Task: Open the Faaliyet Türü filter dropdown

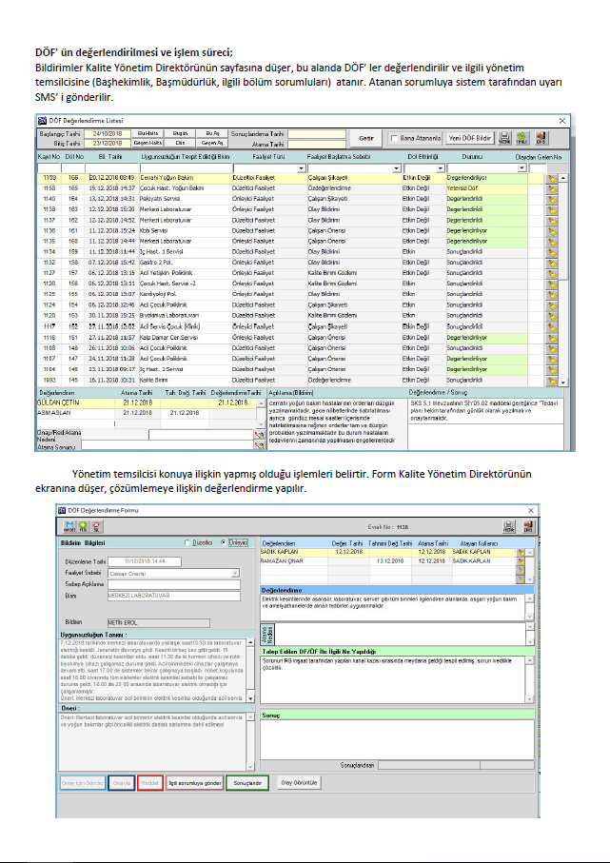Action: click(302, 168)
